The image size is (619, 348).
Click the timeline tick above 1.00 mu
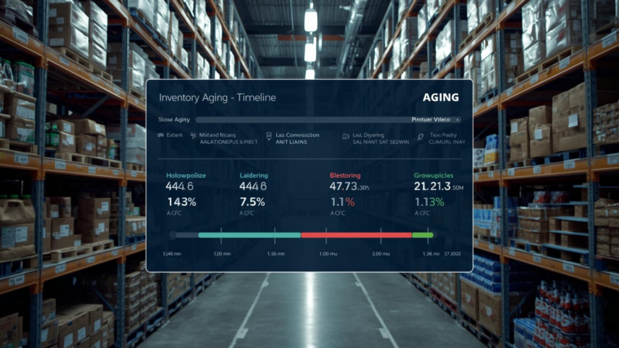(x=326, y=235)
